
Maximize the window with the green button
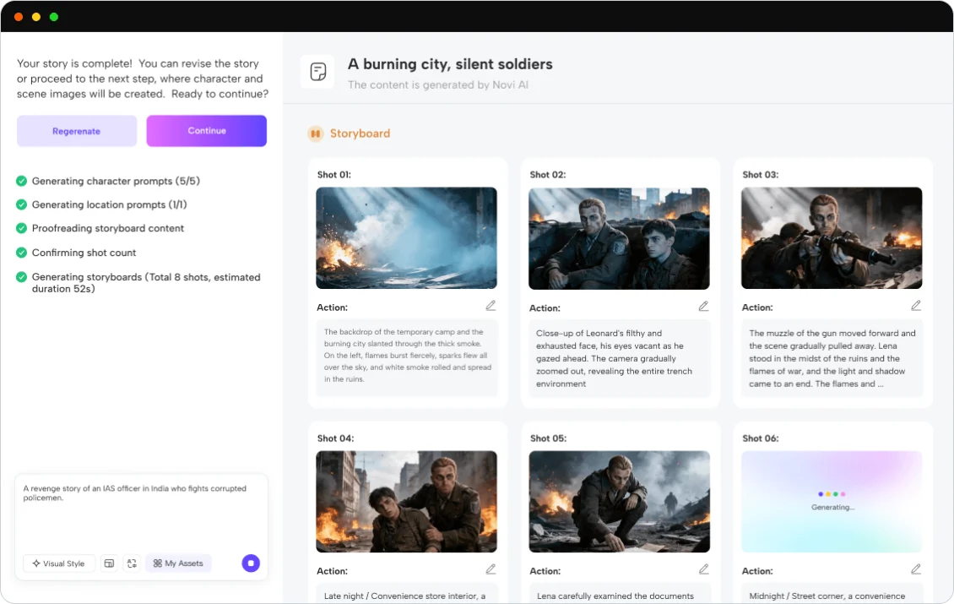coord(54,17)
